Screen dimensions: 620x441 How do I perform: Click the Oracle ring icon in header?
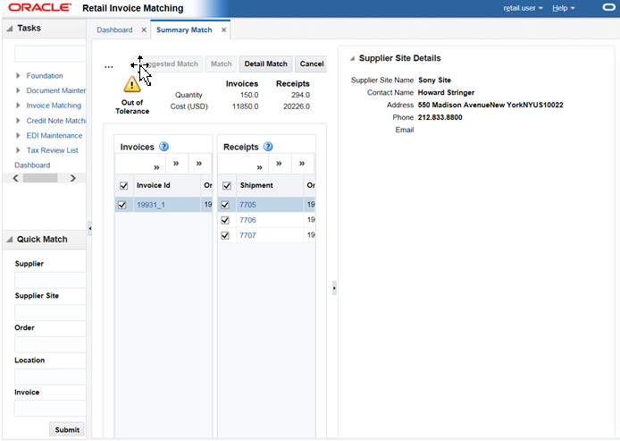pyautogui.click(x=608, y=7)
